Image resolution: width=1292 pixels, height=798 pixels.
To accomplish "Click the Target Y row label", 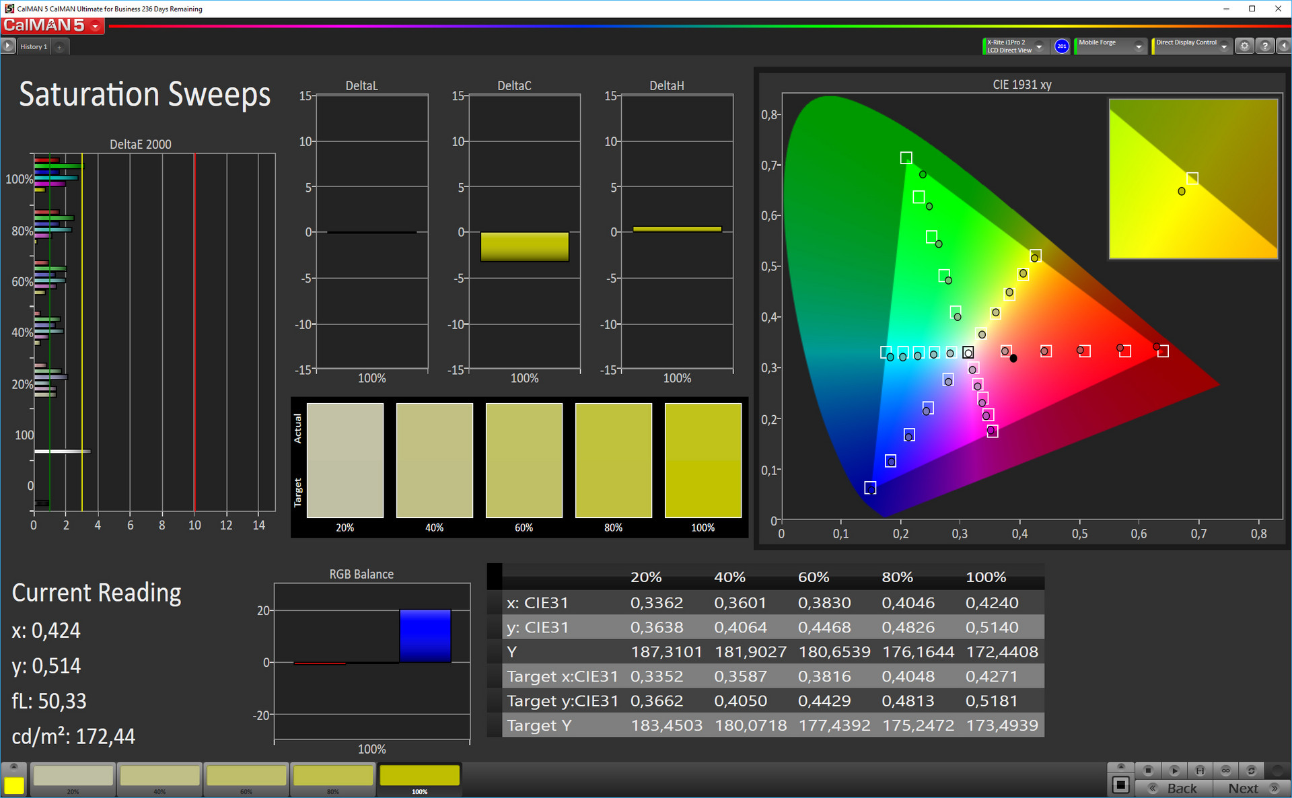I will [539, 725].
